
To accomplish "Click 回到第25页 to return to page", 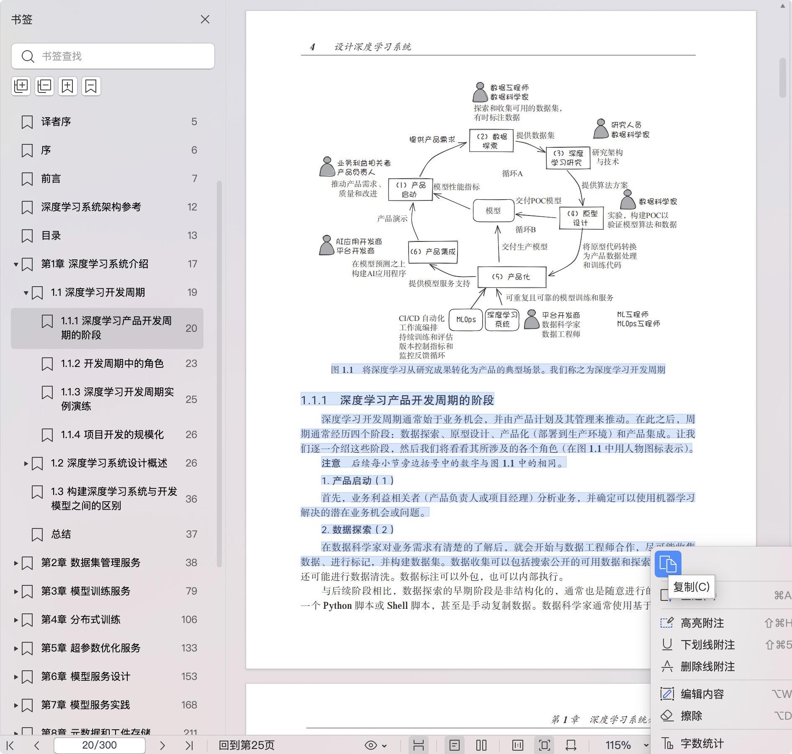I will tap(247, 745).
